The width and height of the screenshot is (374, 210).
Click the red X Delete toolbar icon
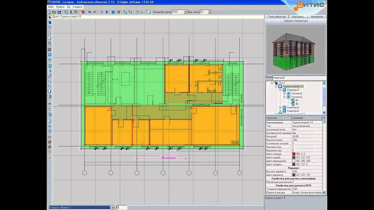[x=83, y=12]
